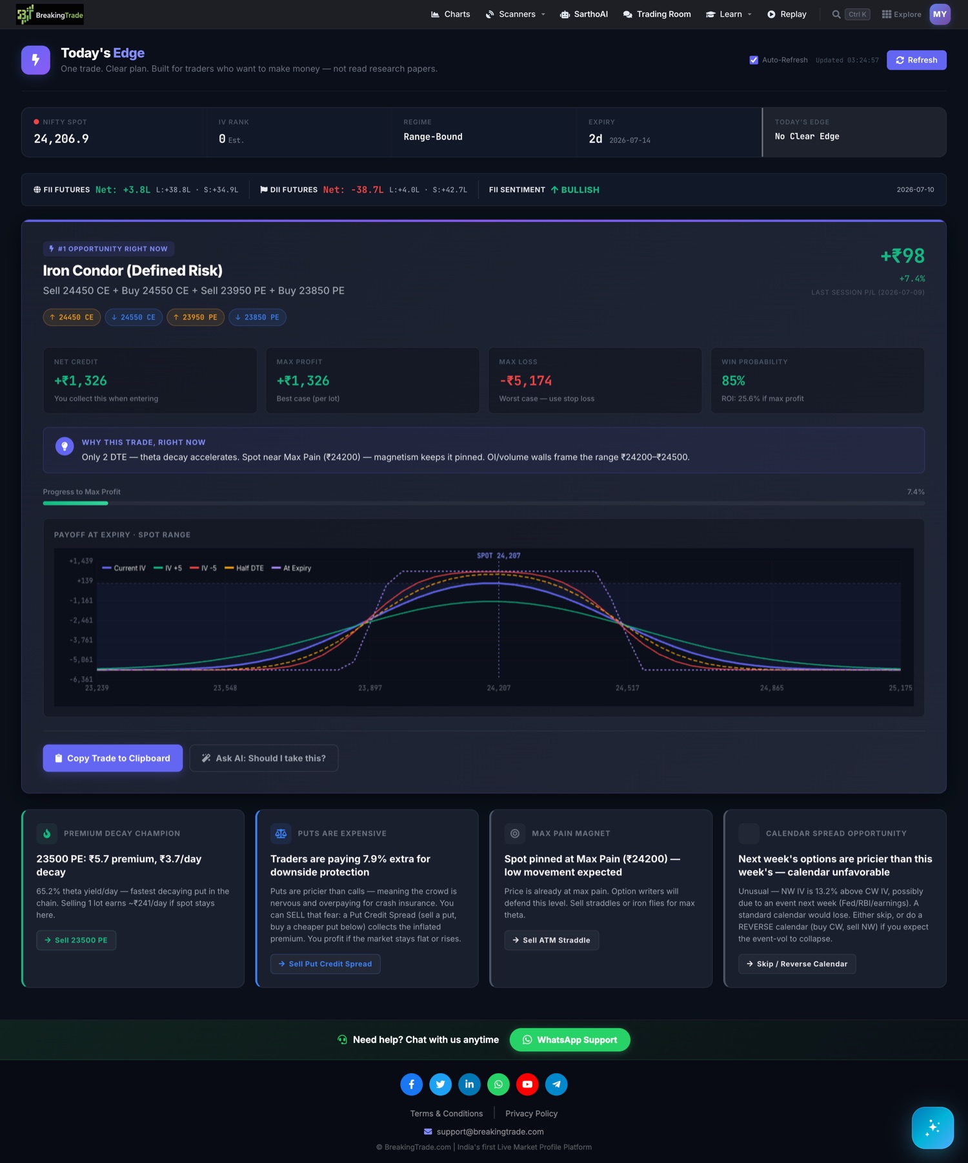Click the SPOT 24,207 chart marker

[499, 555]
